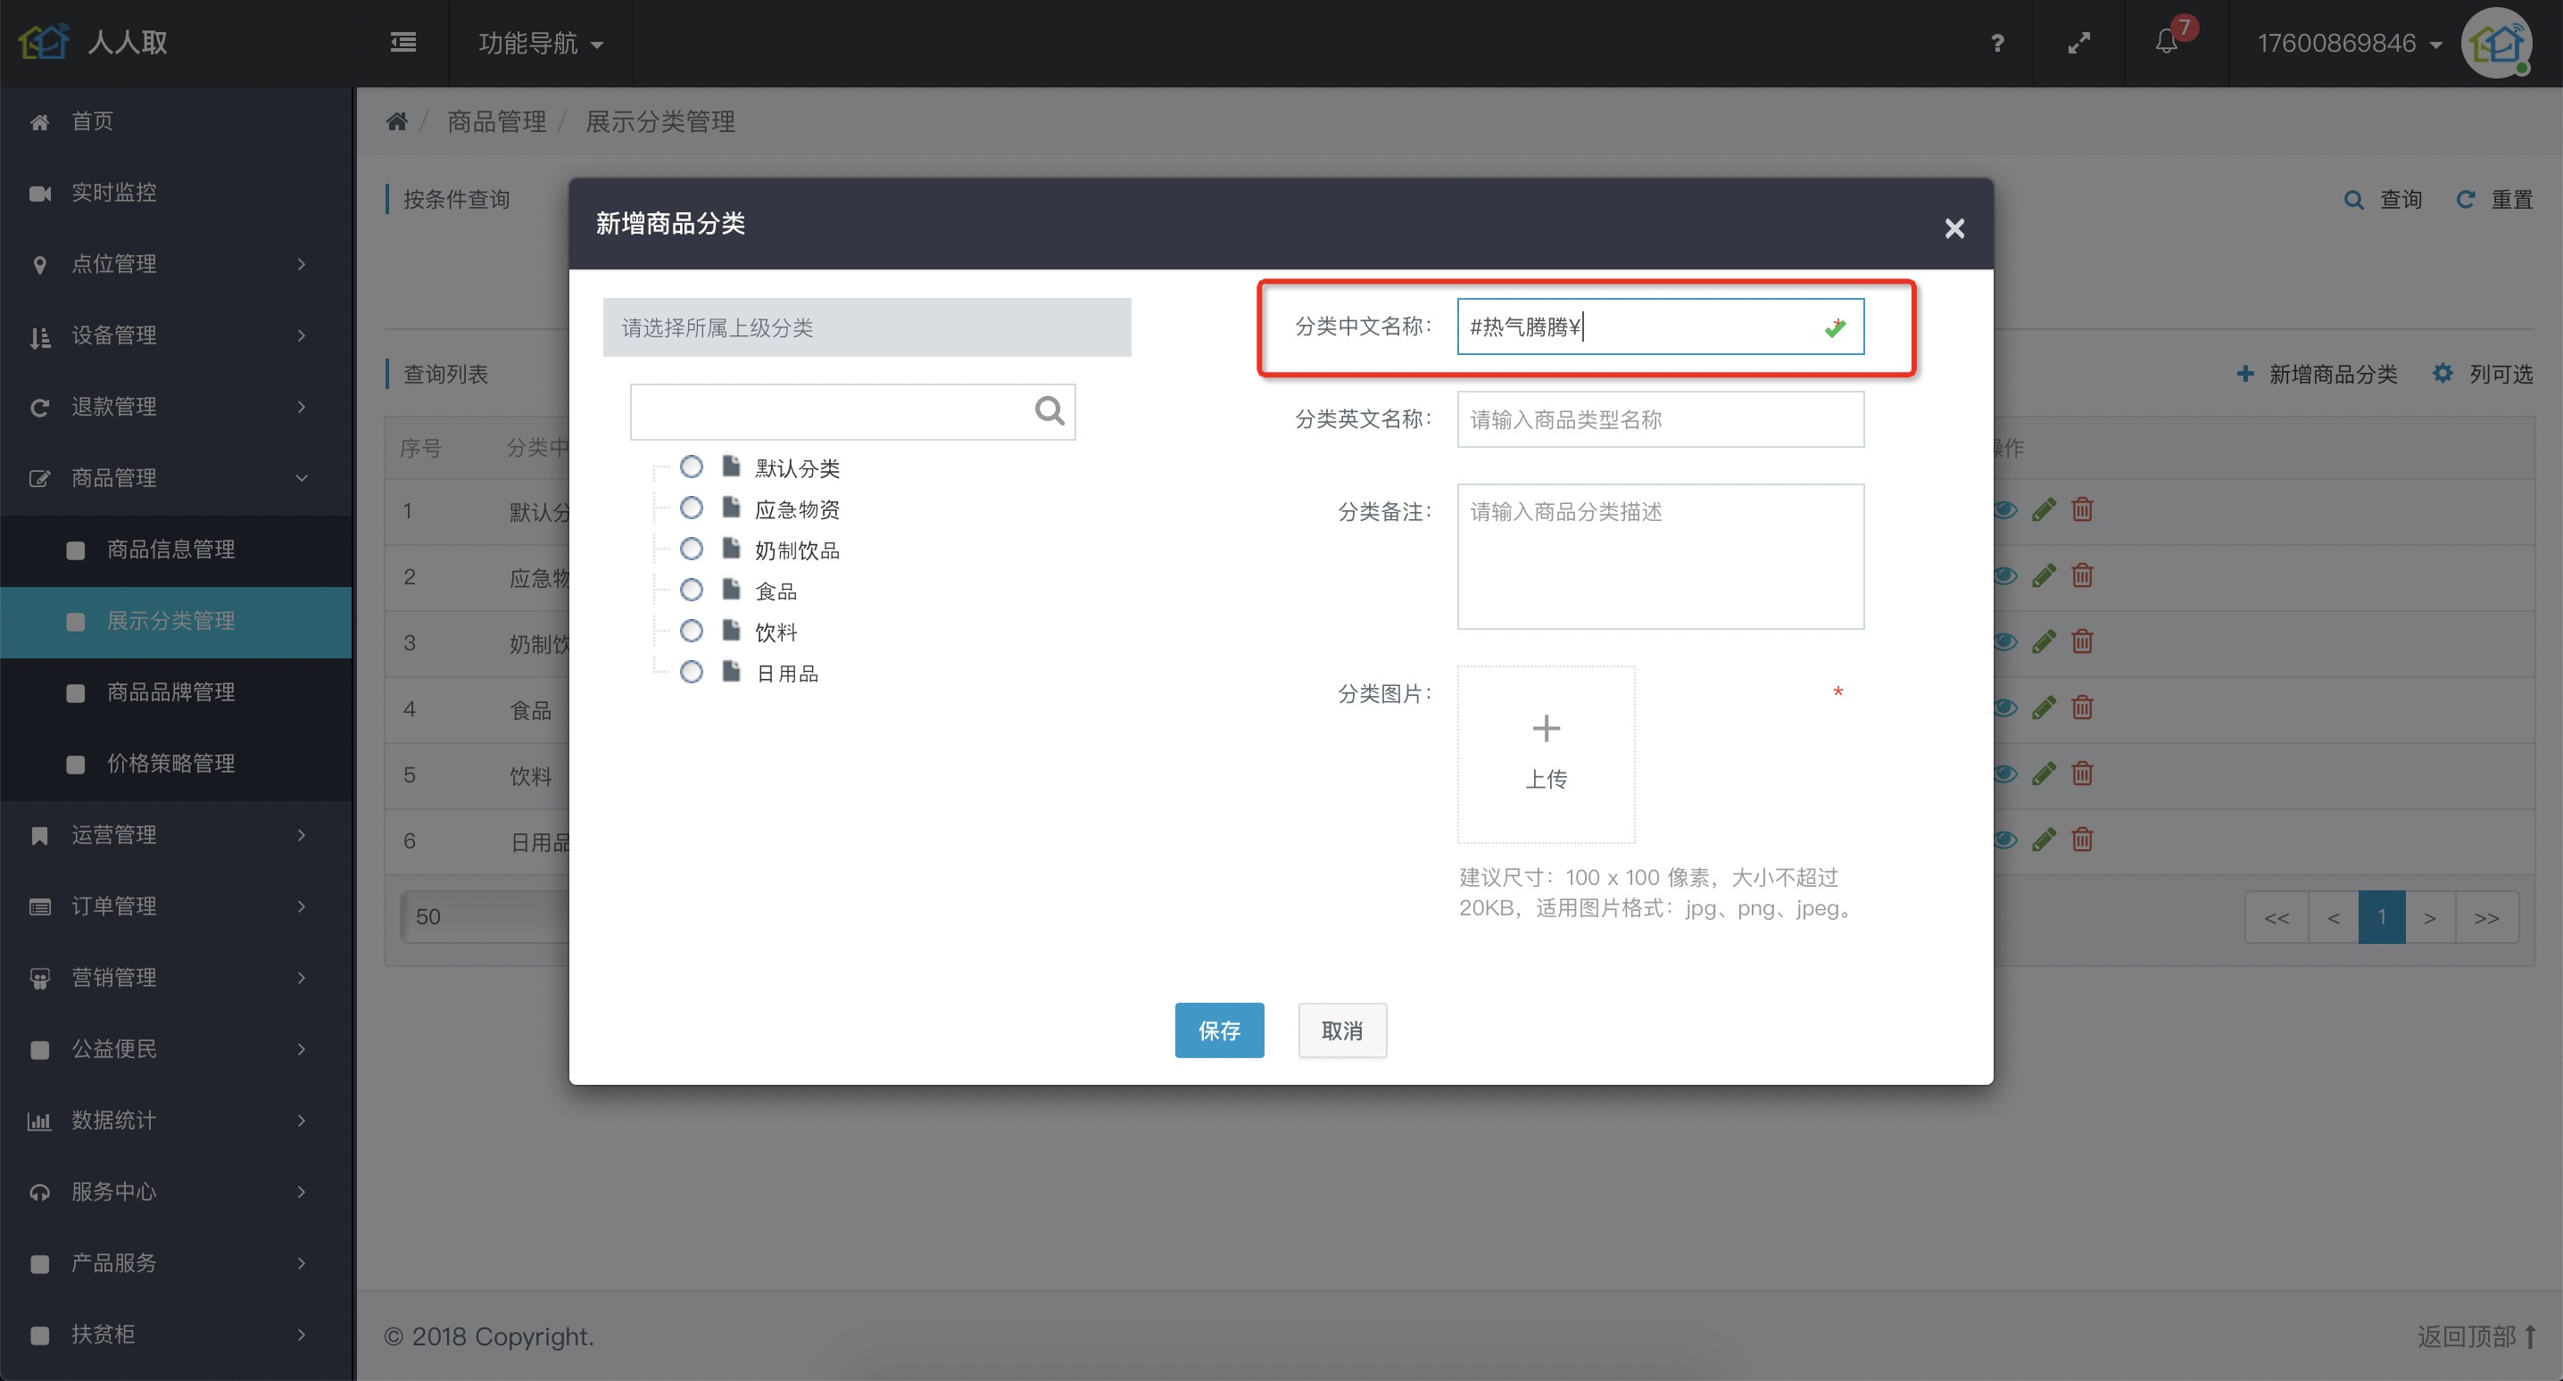Expand the 点位管理 sidebar menu

[176, 265]
